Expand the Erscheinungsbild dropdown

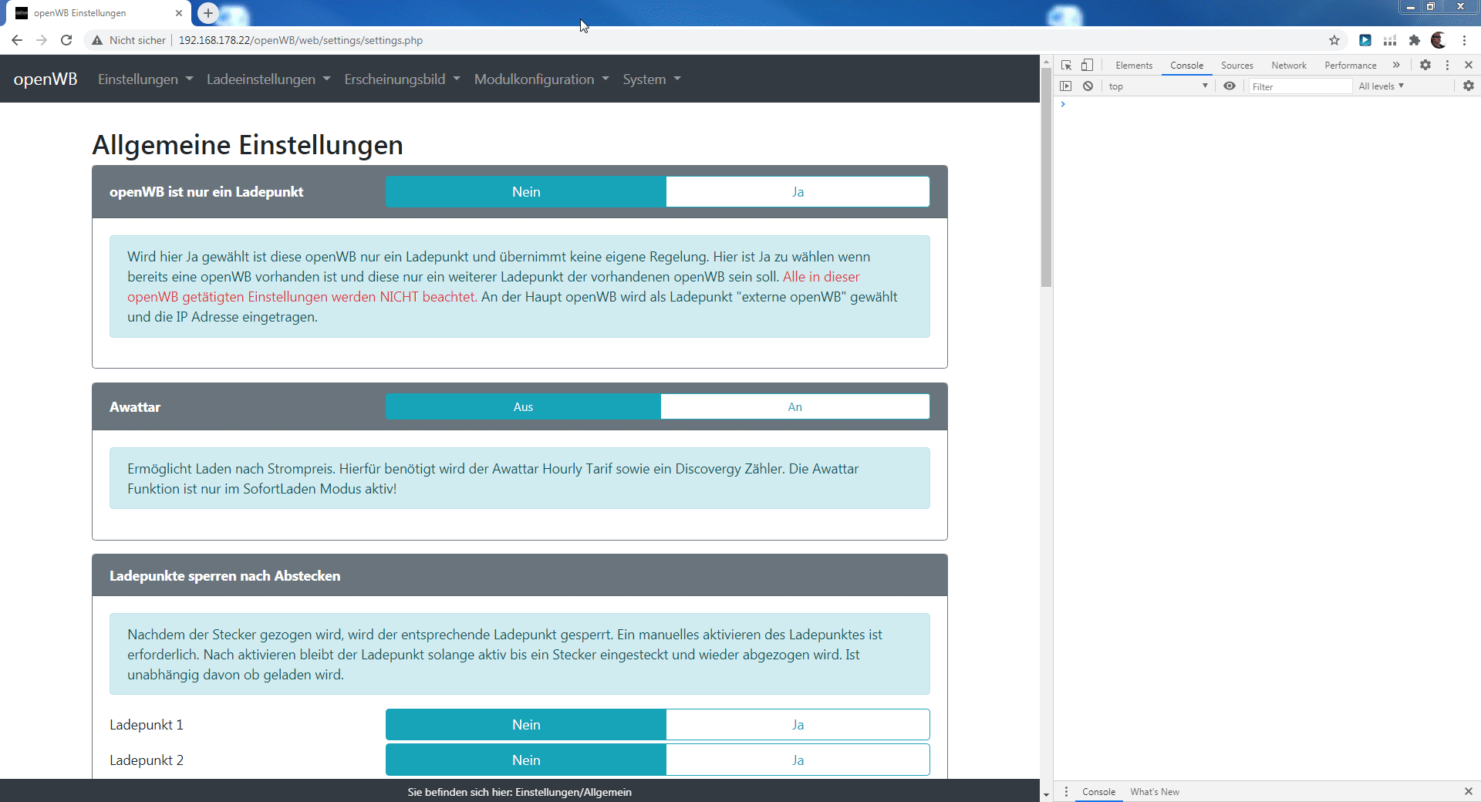[402, 79]
